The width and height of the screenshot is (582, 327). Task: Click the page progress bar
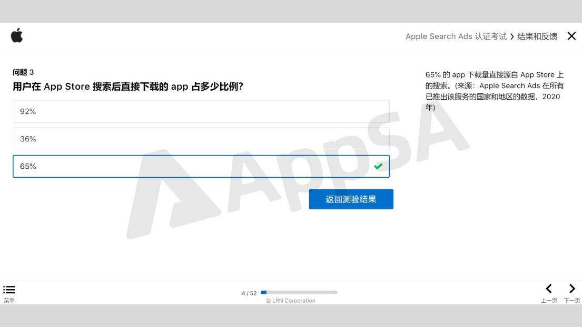coord(299,292)
